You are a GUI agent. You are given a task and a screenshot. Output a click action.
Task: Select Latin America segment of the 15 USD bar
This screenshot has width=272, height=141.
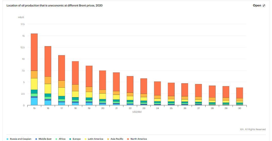click(34, 84)
